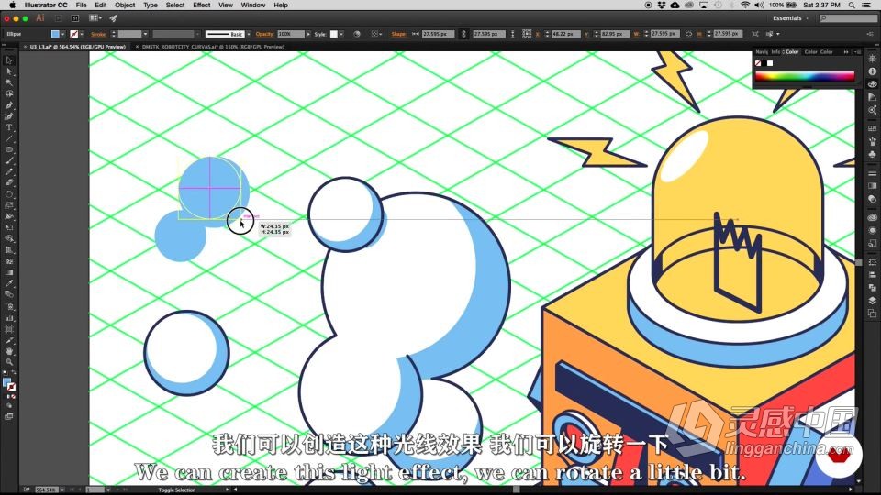Click the Wi-Fi icon in the menu bar
This screenshot has width=881, height=495.
[x=745, y=5]
